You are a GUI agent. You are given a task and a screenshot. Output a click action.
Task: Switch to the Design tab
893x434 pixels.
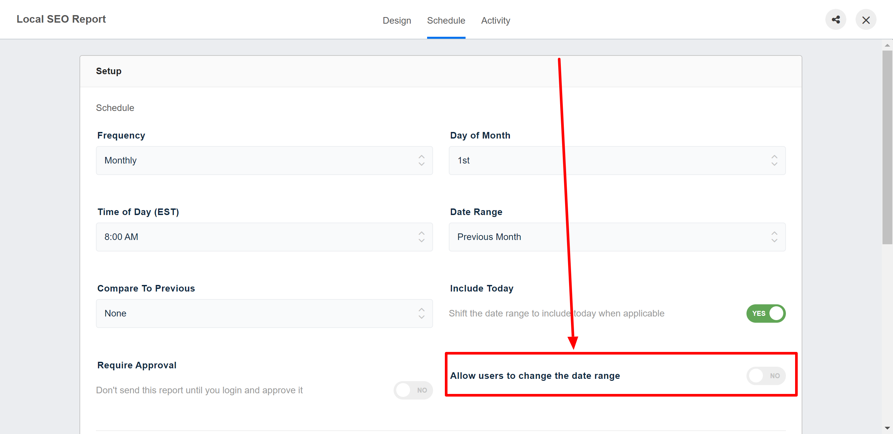(397, 20)
